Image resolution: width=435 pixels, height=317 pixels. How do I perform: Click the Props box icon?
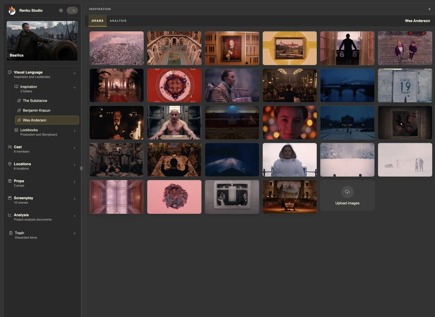[x=10, y=181]
